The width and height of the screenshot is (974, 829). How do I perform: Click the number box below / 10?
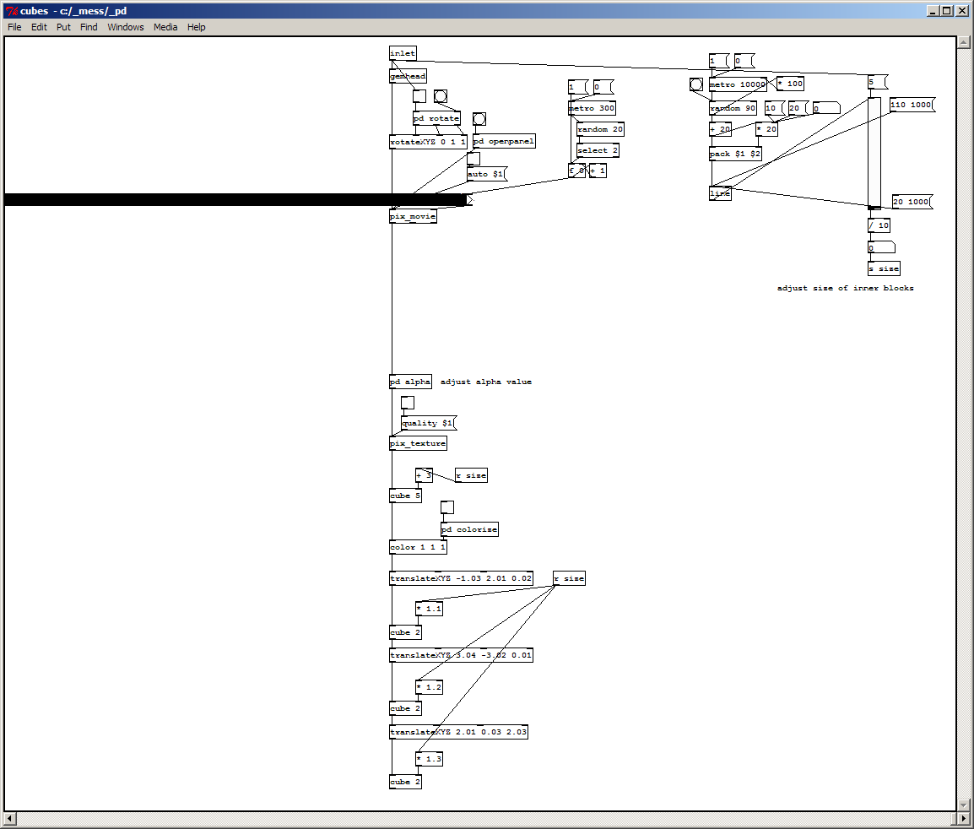[x=881, y=247]
